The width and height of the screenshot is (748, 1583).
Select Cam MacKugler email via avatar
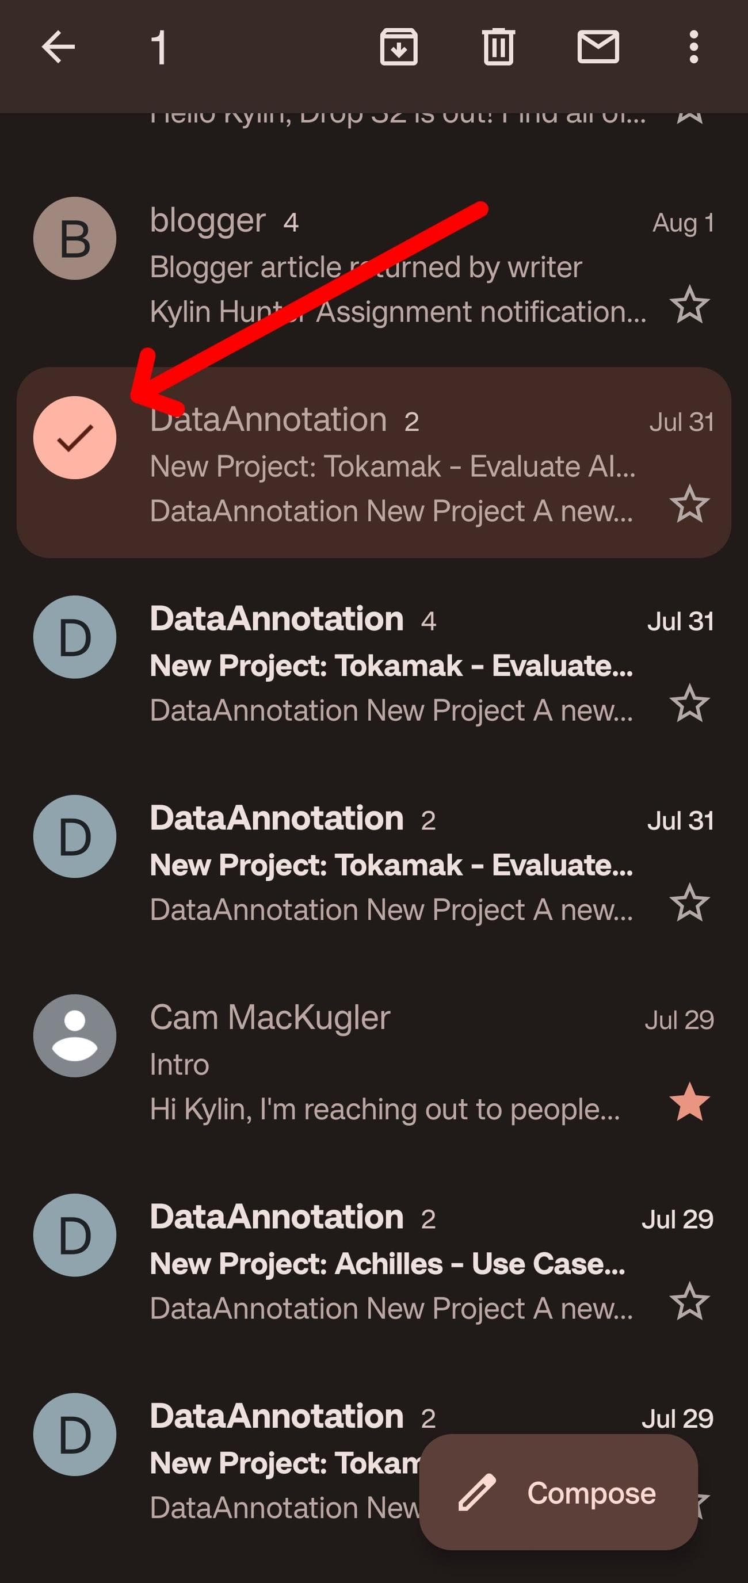[x=74, y=1035]
